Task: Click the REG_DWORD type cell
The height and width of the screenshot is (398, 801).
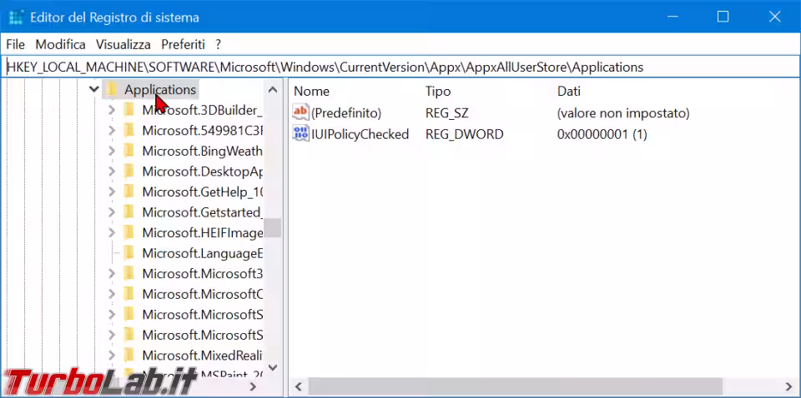Action: tap(464, 134)
